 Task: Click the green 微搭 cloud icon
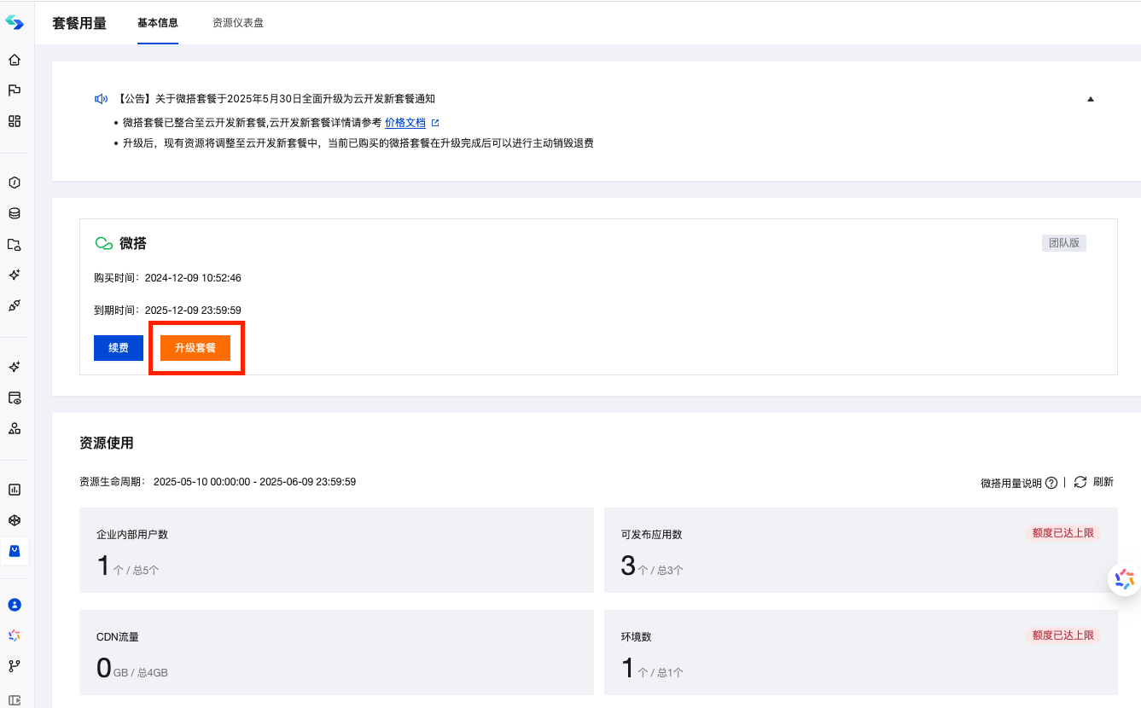click(x=104, y=244)
